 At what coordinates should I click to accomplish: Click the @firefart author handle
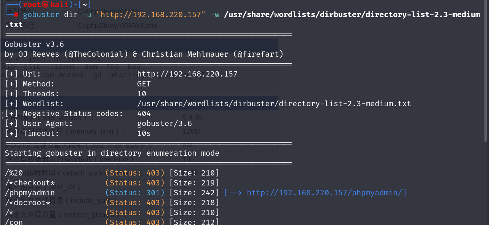coord(260,54)
